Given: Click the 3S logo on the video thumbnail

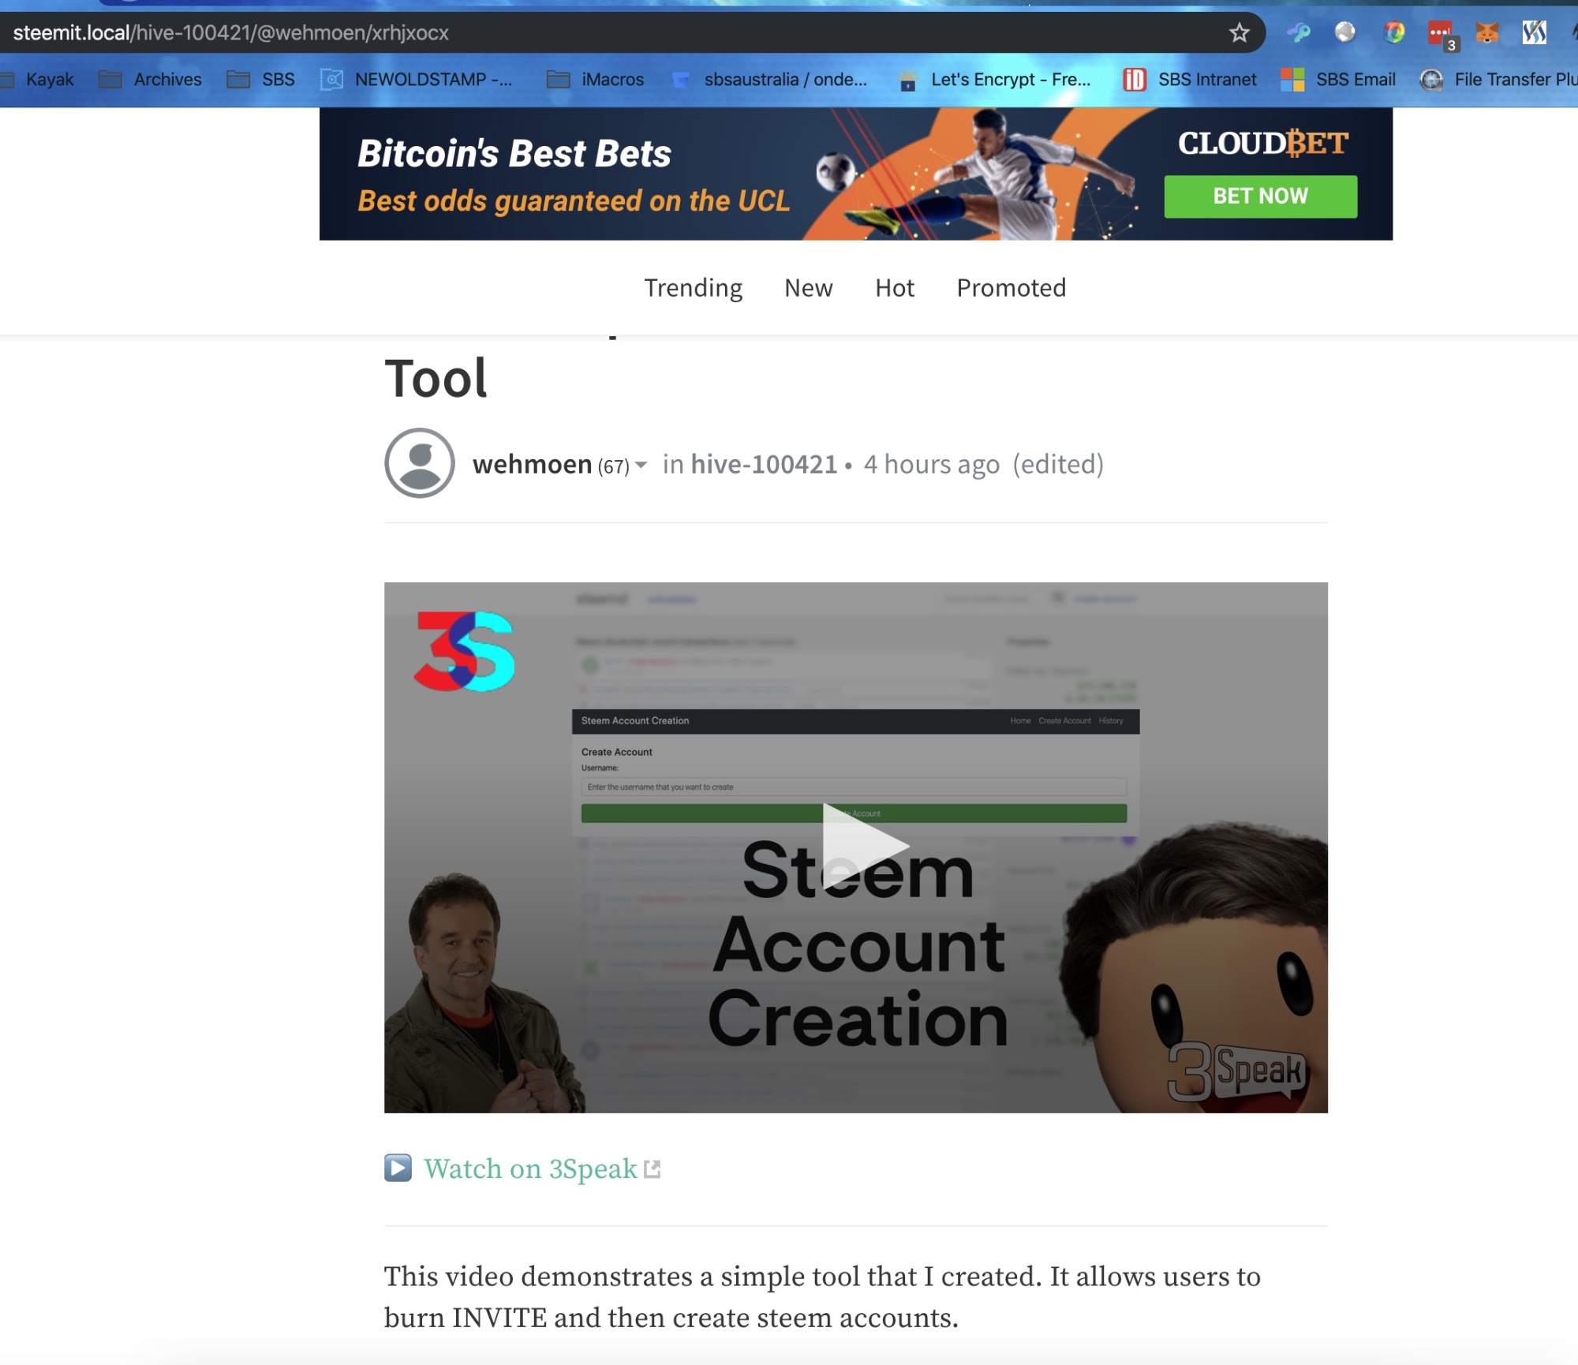Looking at the screenshot, I should pyautogui.click(x=465, y=651).
